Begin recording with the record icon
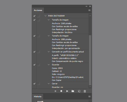This screenshot has width=127, height=102. tap(61, 91)
